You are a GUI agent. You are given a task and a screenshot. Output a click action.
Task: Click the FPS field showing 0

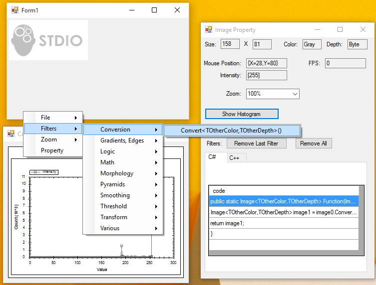[x=346, y=63]
